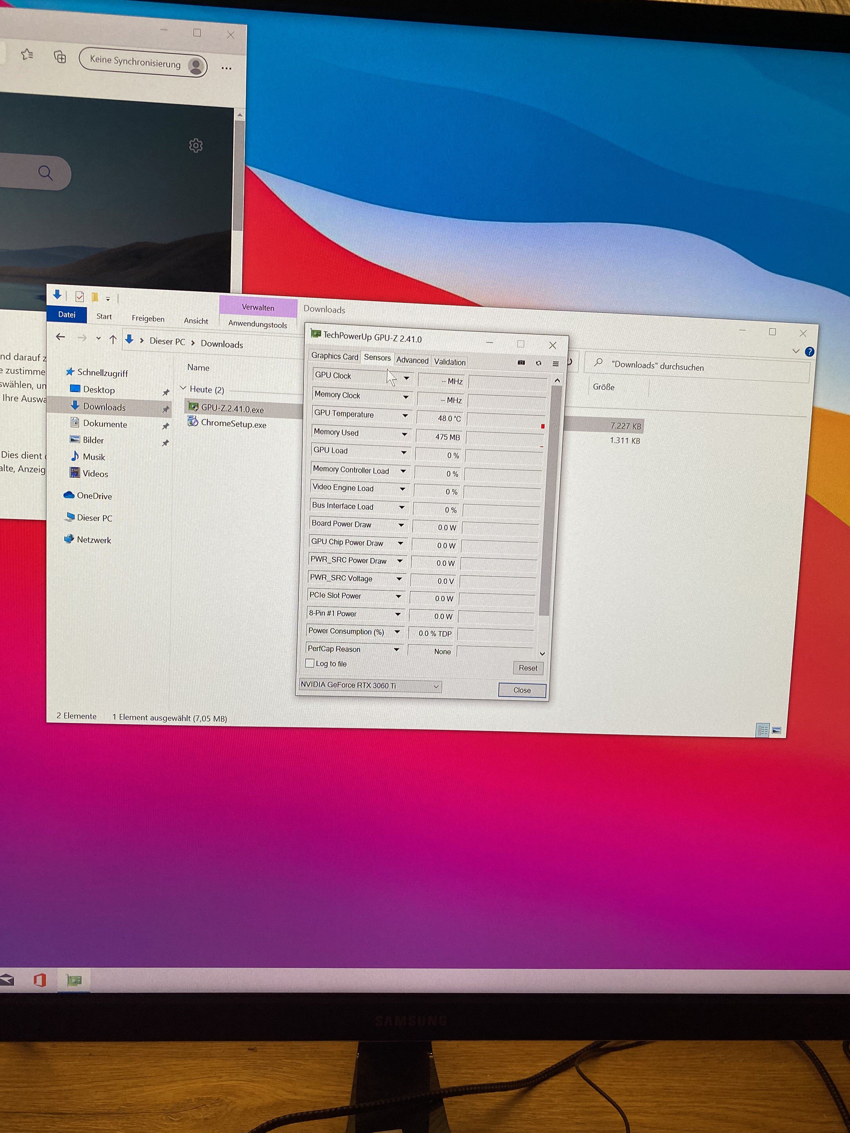Collapse the Heute (2) group
Screen dimensions: 850x1133
coord(184,389)
